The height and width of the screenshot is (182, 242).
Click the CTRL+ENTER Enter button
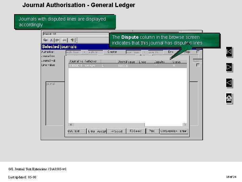[174, 131]
